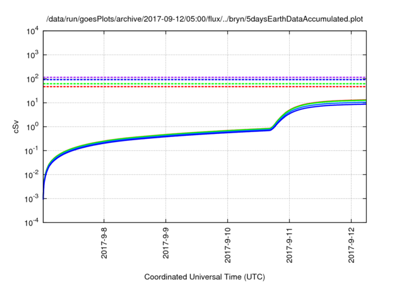The height and width of the screenshot is (283, 404).
Task: Select the 2017-9-9 date tick label
Action: pos(165,243)
